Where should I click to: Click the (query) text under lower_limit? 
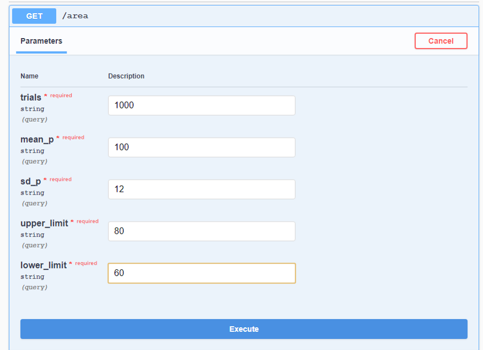pos(34,287)
